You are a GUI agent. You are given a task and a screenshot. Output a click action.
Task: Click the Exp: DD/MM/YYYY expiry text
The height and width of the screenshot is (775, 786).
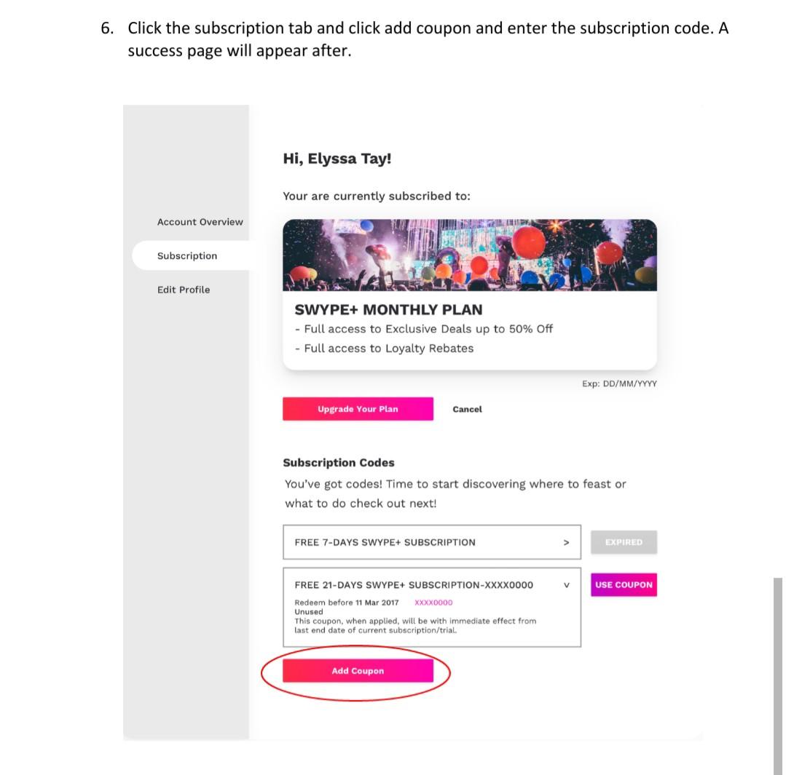point(619,383)
